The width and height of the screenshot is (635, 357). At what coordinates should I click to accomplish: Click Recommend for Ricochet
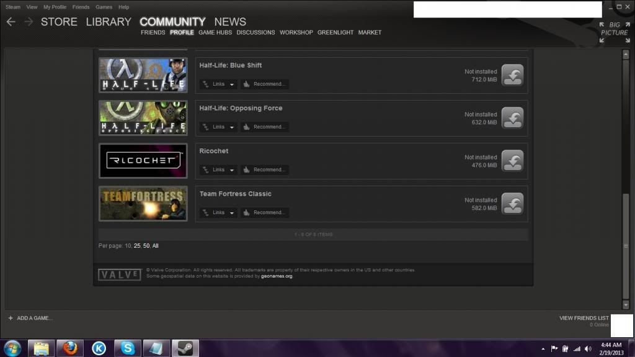[x=265, y=169]
